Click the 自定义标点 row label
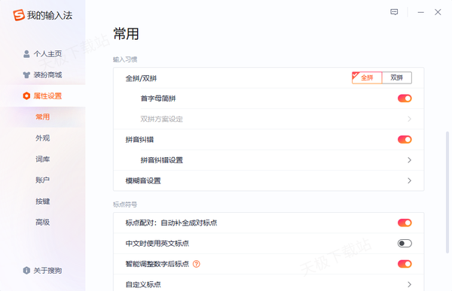This screenshot has height=291, width=452. tap(143, 285)
